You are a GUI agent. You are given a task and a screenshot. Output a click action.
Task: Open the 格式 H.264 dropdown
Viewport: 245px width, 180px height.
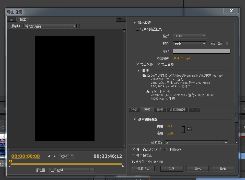pos(190,36)
